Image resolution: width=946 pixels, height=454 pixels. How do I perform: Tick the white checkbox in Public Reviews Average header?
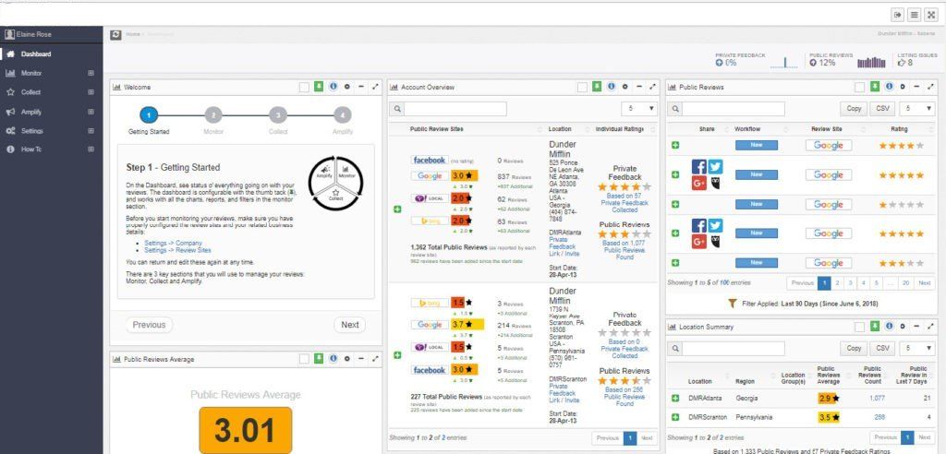(304, 359)
